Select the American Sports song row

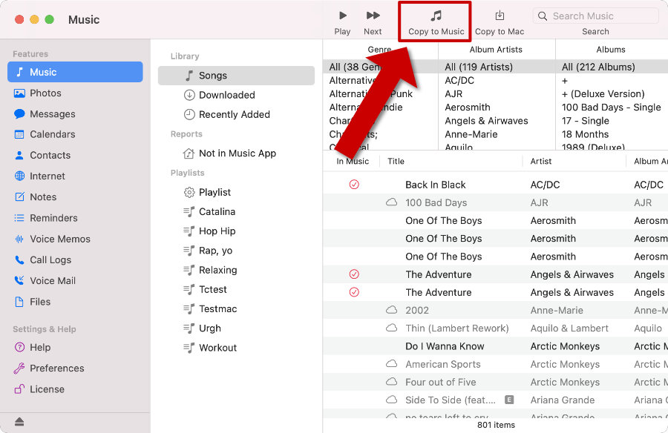coord(496,365)
